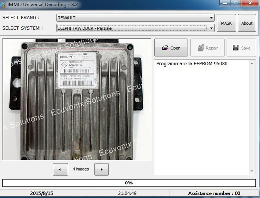Click scroll down arrow in message panel
Image resolution: width=260 pixels, height=198 pixels.
tap(252, 171)
